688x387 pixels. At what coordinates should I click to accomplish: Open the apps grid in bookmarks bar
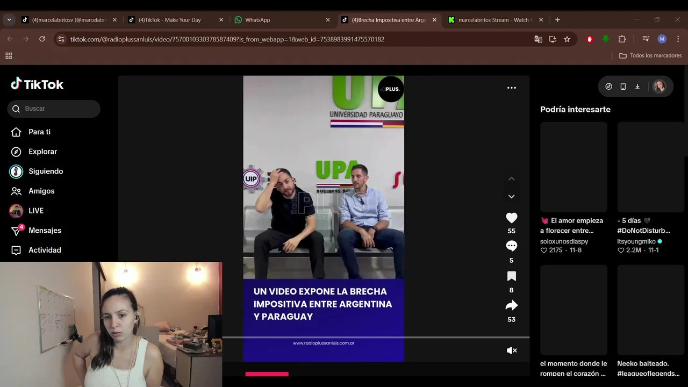point(9,56)
